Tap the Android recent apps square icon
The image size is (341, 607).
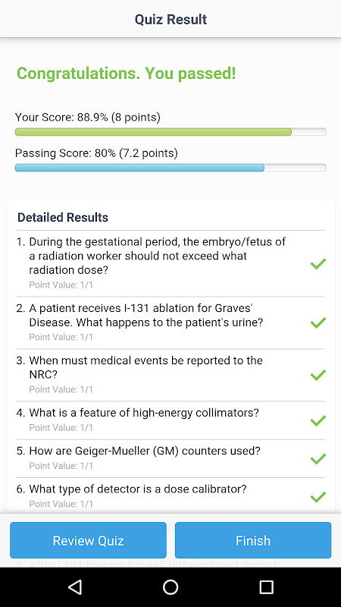click(266, 587)
